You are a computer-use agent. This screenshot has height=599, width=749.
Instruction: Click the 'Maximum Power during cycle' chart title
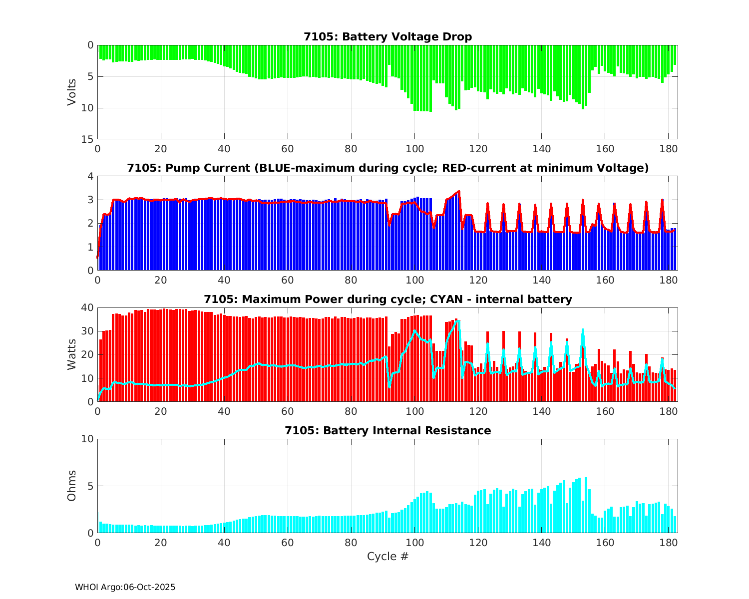click(x=387, y=299)
